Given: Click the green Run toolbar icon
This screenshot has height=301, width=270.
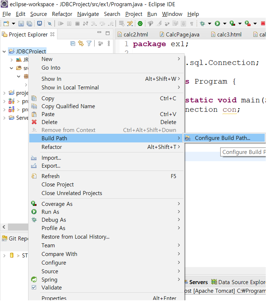Looking at the screenshot, I should pyautogui.click(x=217, y=24).
